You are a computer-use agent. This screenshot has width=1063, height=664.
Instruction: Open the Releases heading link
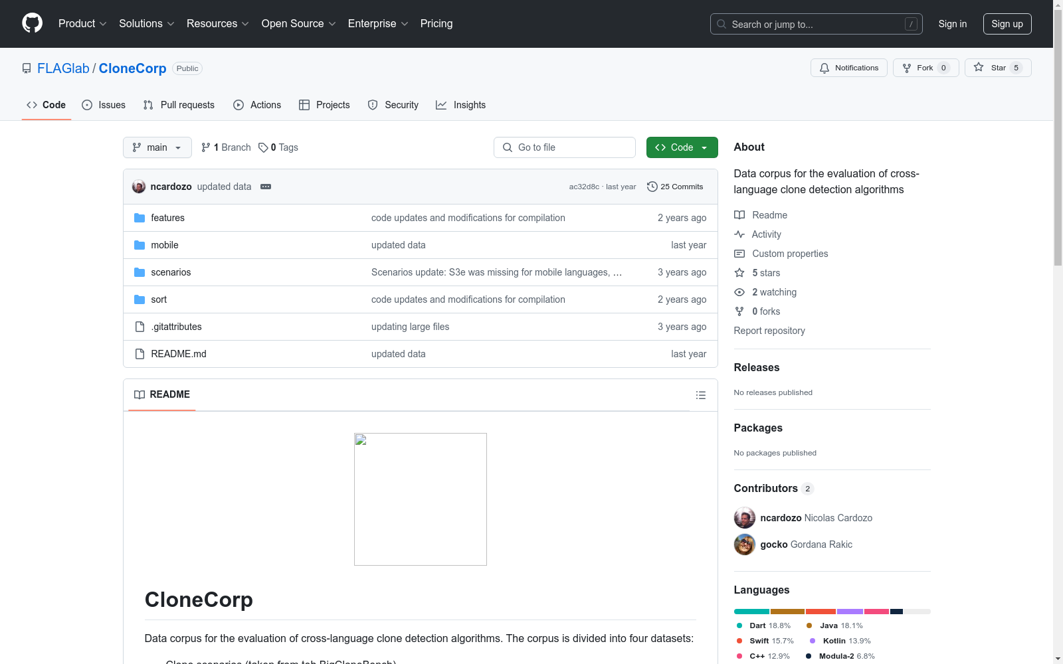click(x=757, y=367)
